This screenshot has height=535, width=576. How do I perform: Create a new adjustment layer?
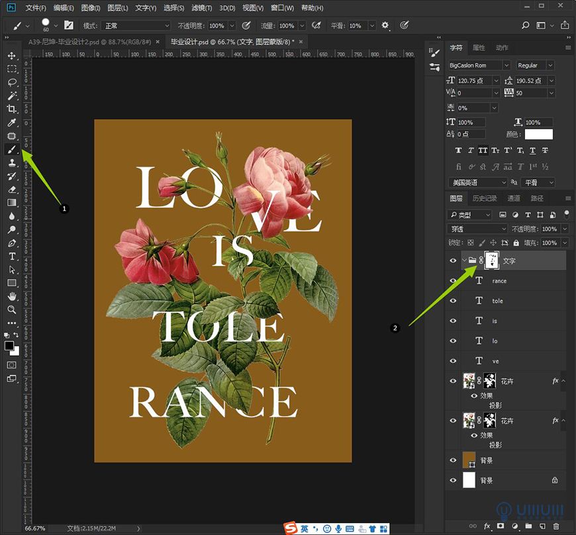(514, 526)
